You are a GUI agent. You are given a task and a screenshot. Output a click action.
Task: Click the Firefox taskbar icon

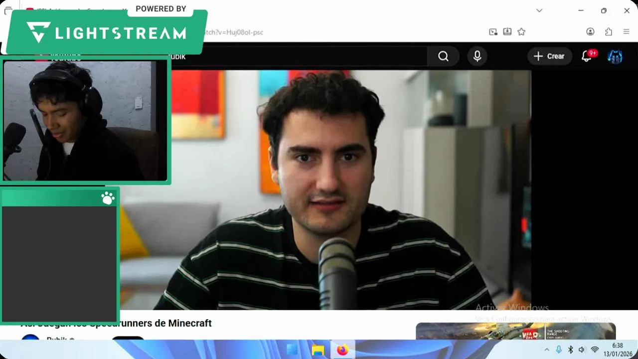coord(342,350)
